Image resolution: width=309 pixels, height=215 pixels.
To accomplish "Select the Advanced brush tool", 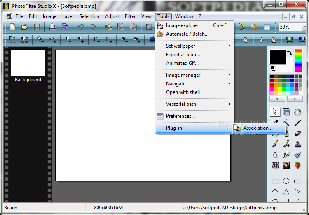I will pyautogui.click(x=286, y=144).
